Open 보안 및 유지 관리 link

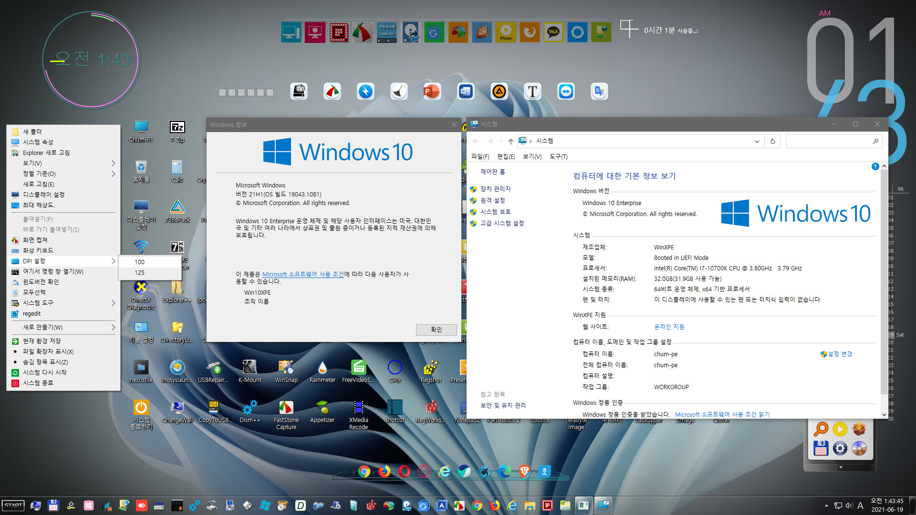503,405
